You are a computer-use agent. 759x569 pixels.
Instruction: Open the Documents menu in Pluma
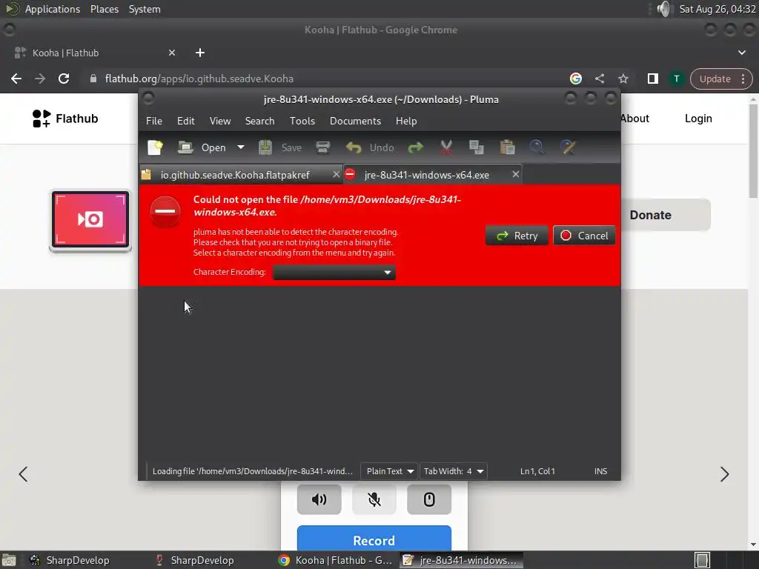tap(355, 121)
